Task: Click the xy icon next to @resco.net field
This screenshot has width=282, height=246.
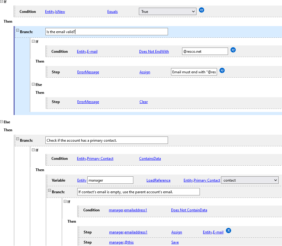Action: pyautogui.click(x=233, y=50)
